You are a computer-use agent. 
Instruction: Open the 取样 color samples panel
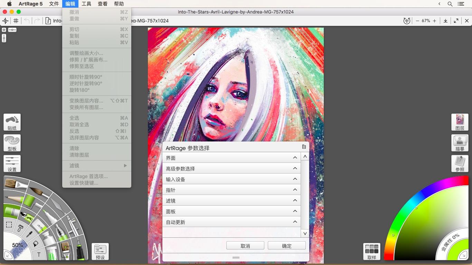point(372,252)
